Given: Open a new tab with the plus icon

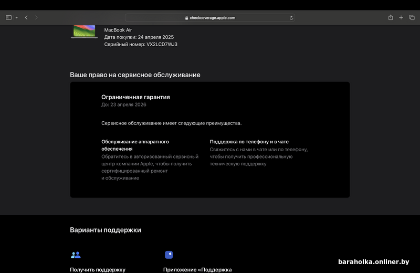Looking at the screenshot, I should [x=401, y=17].
